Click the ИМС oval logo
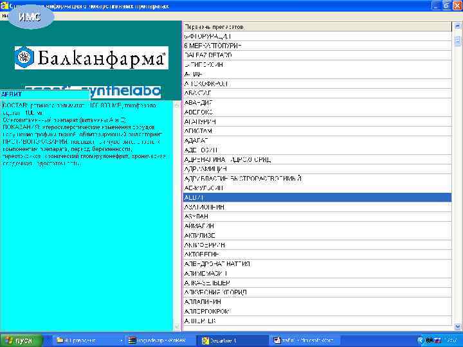The image size is (463, 347). coord(31,17)
